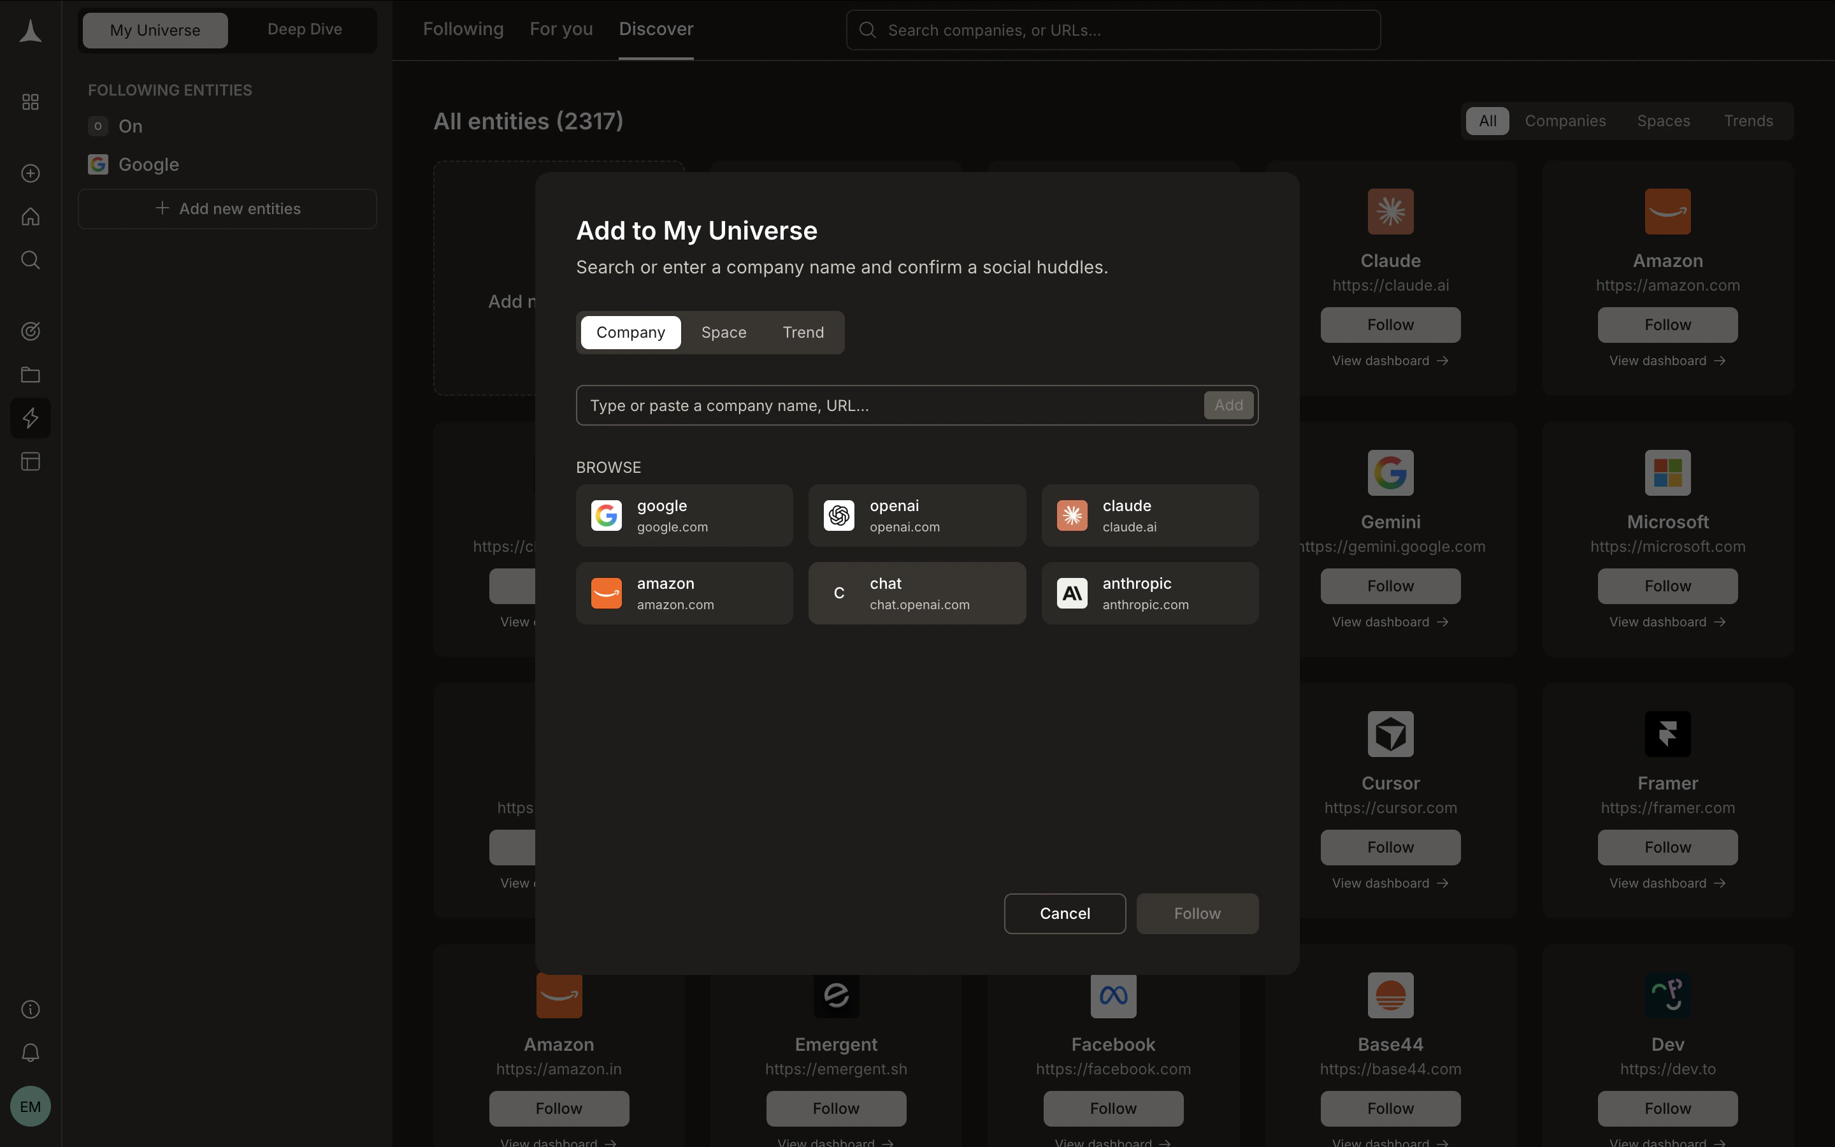The image size is (1835, 1147).
Task: Open View dashboard for Gemini
Action: tap(1390, 622)
